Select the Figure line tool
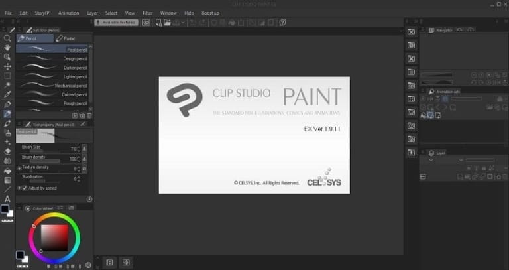 [x=7, y=190]
